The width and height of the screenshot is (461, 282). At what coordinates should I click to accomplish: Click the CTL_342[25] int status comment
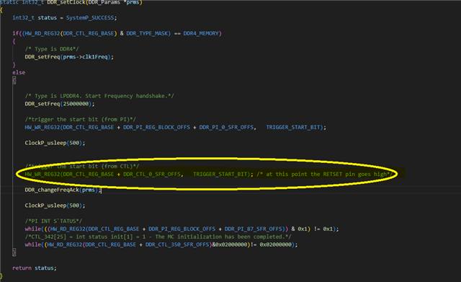(x=158, y=237)
